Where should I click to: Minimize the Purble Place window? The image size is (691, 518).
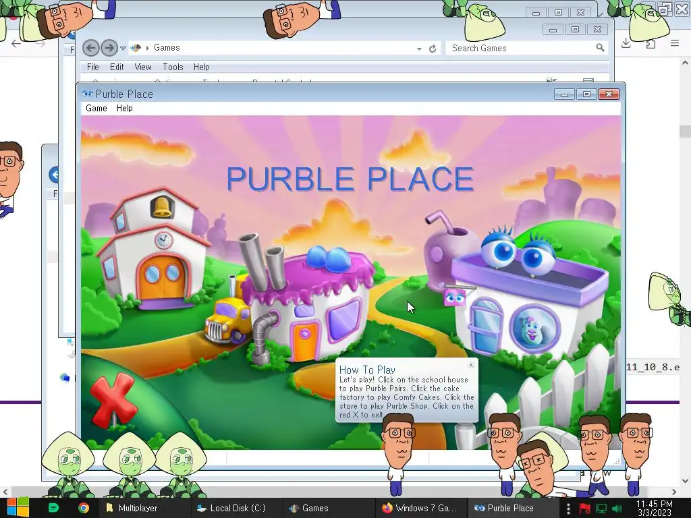(x=564, y=94)
